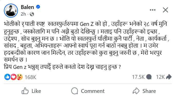Click the globe public audience icon
Image resolution: width=173 pixels, height=98 pixels.
(32, 14)
